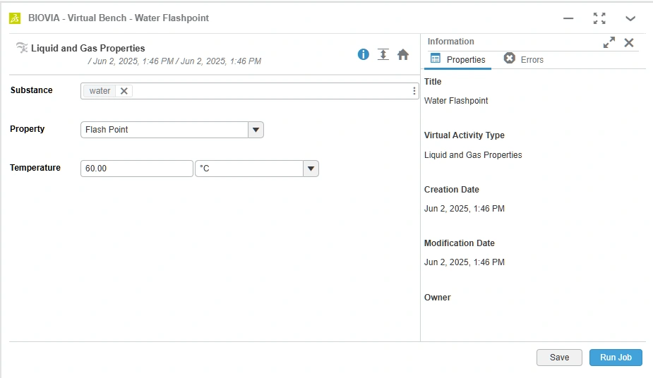Click the collapse/expand arrows toolbar icon
Image resolution: width=653 pixels, height=378 pixels.
point(383,54)
